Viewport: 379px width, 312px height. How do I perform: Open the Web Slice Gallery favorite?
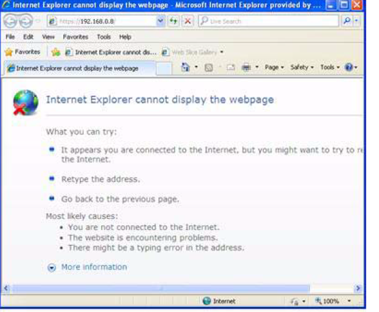pos(189,52)
